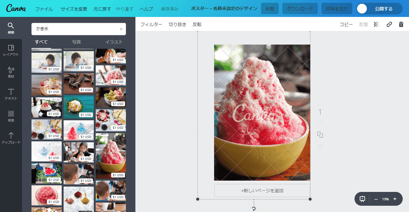This screenshot has height=212, width=409.
Task: Open the Layout (レイアウト) panel
Action: [11, 50]
